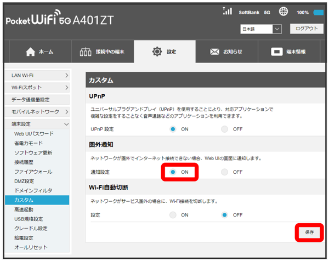The height and width of the screenshot is (261, 329).
Task: Enable Wi-Fi auto disconnect ON option
Action: click(173, 215)
